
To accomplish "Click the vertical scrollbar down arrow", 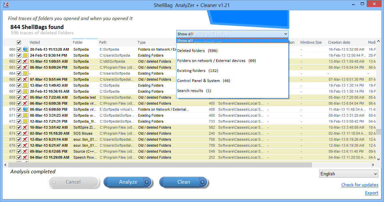I will coord(378,159).
